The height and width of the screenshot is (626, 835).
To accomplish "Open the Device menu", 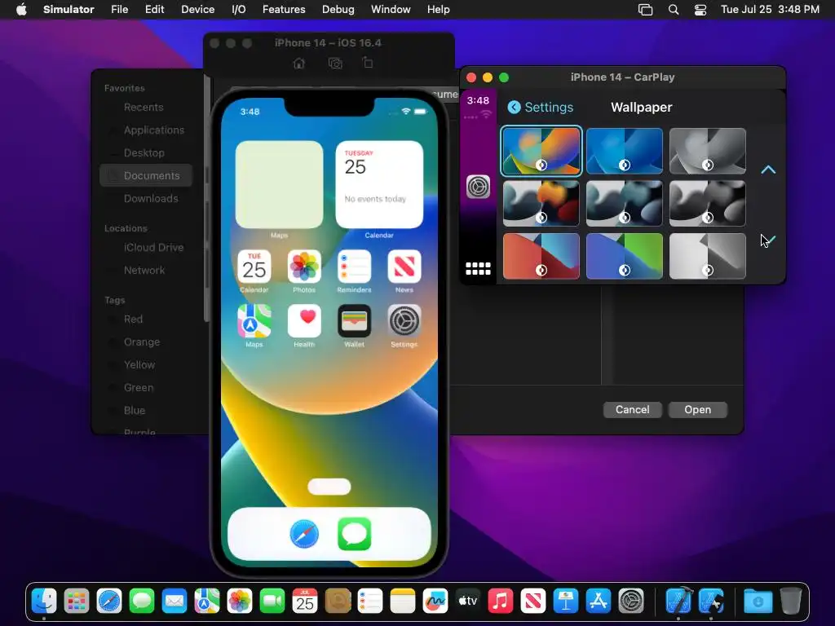I will (x=197, y=10).
